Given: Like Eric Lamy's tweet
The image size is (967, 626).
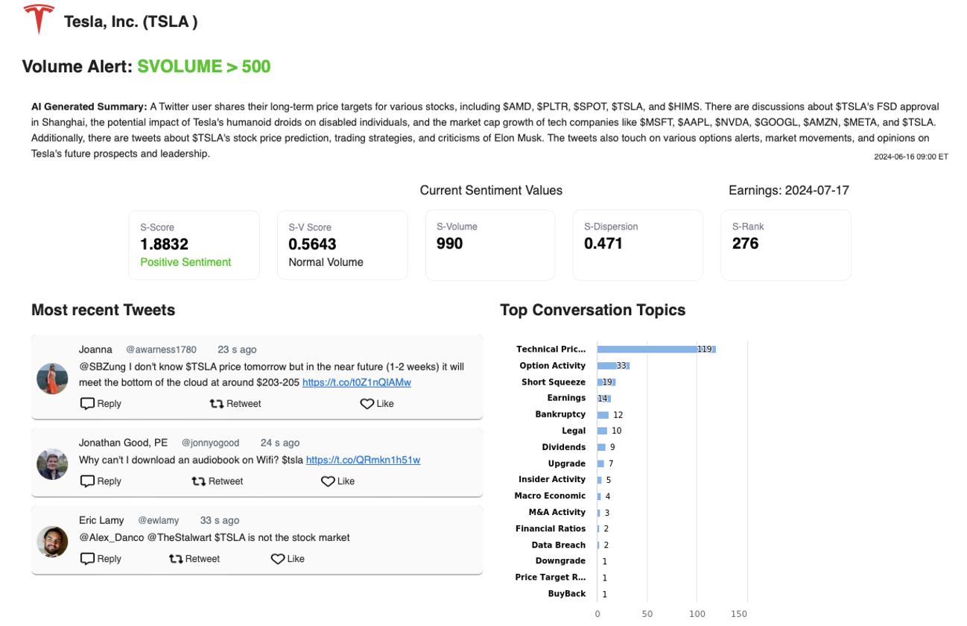Looking at the screenshot, I should (x=288, y=559).
